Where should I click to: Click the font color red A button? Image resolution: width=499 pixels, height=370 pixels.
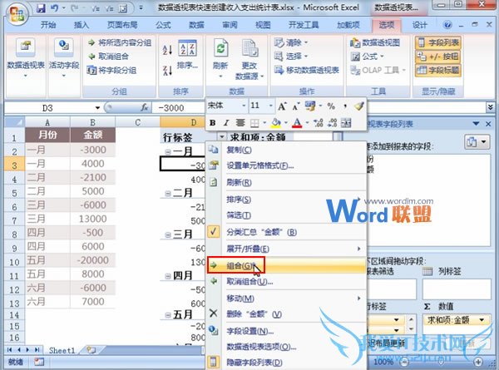click(297, 123)
